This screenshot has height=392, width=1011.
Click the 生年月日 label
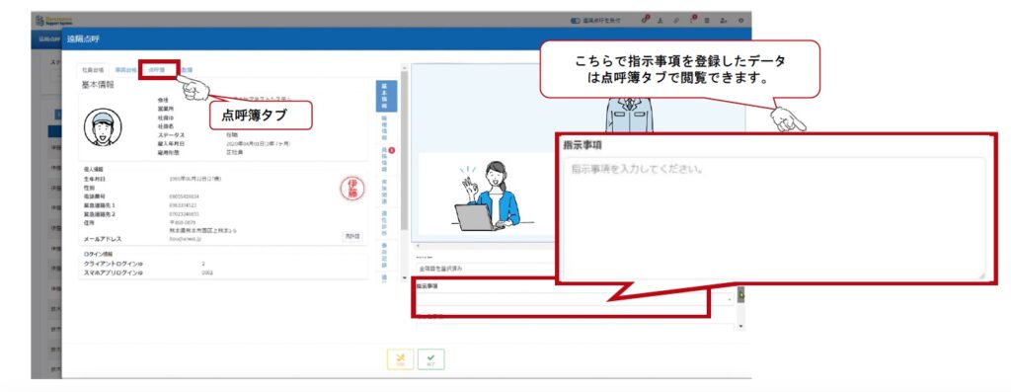95,179
